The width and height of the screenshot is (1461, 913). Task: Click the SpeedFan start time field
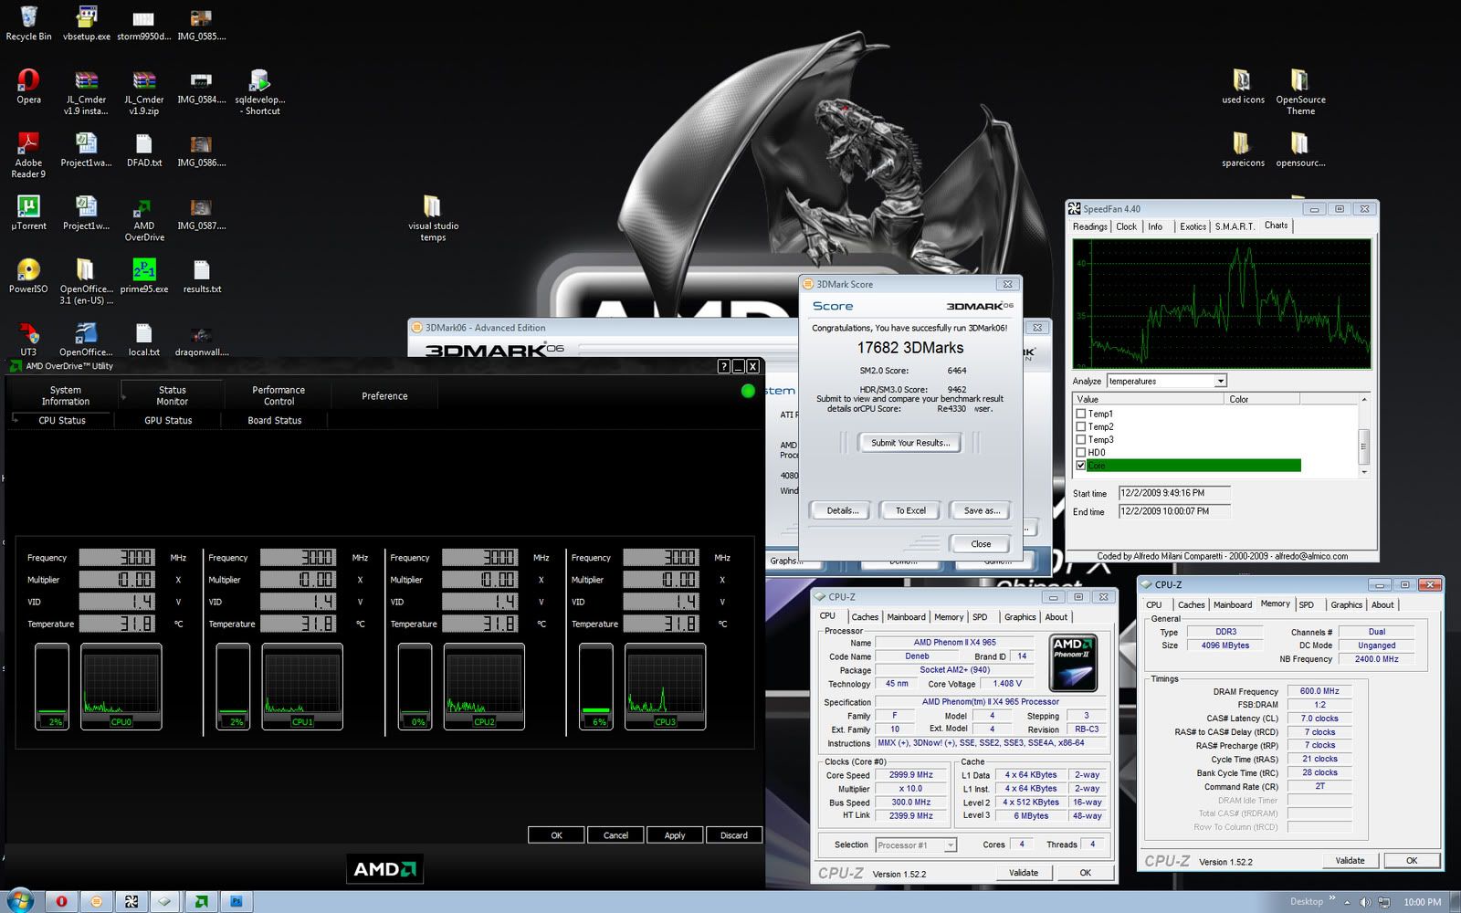pyautogui.click(x=1173, y=493)
